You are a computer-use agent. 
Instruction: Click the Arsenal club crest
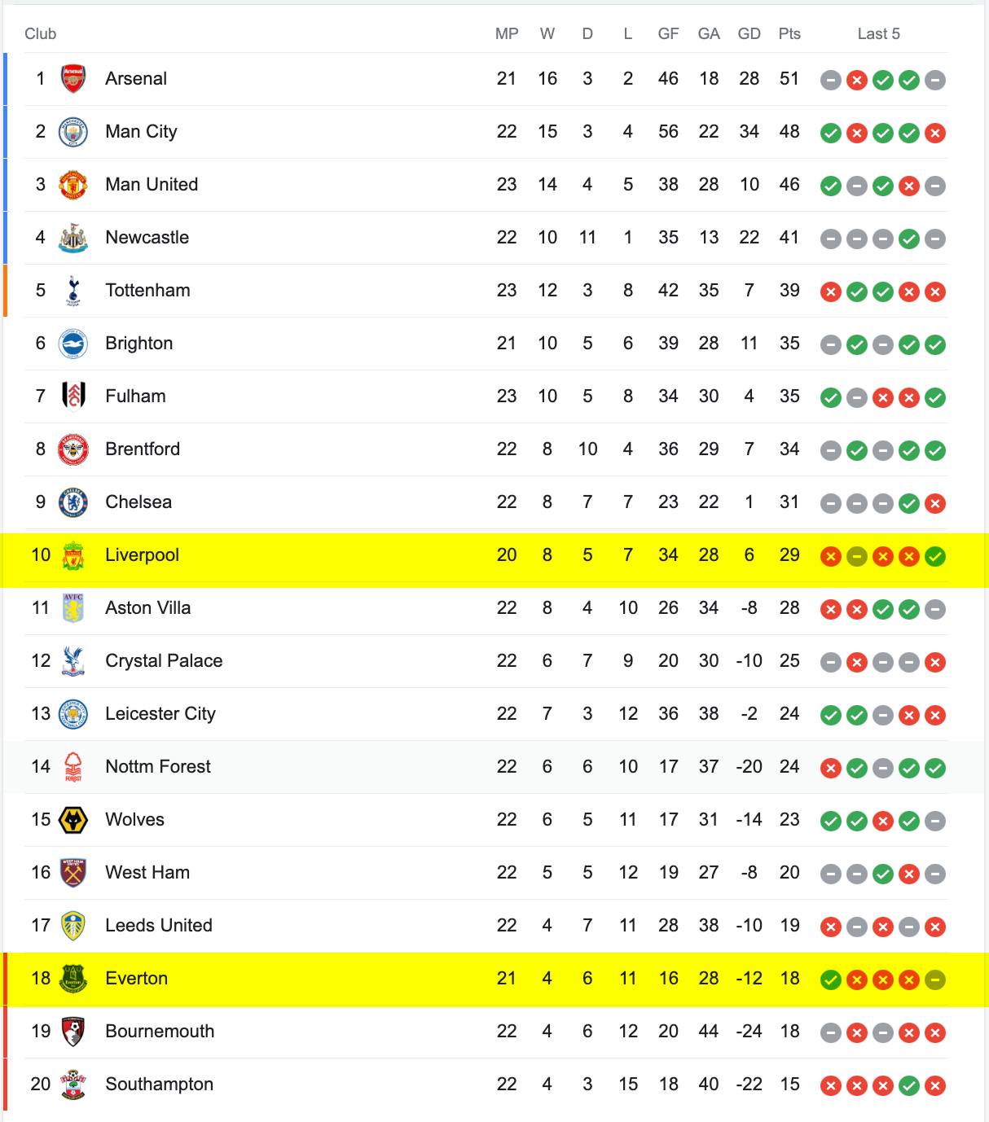click(x=73, y=79)
